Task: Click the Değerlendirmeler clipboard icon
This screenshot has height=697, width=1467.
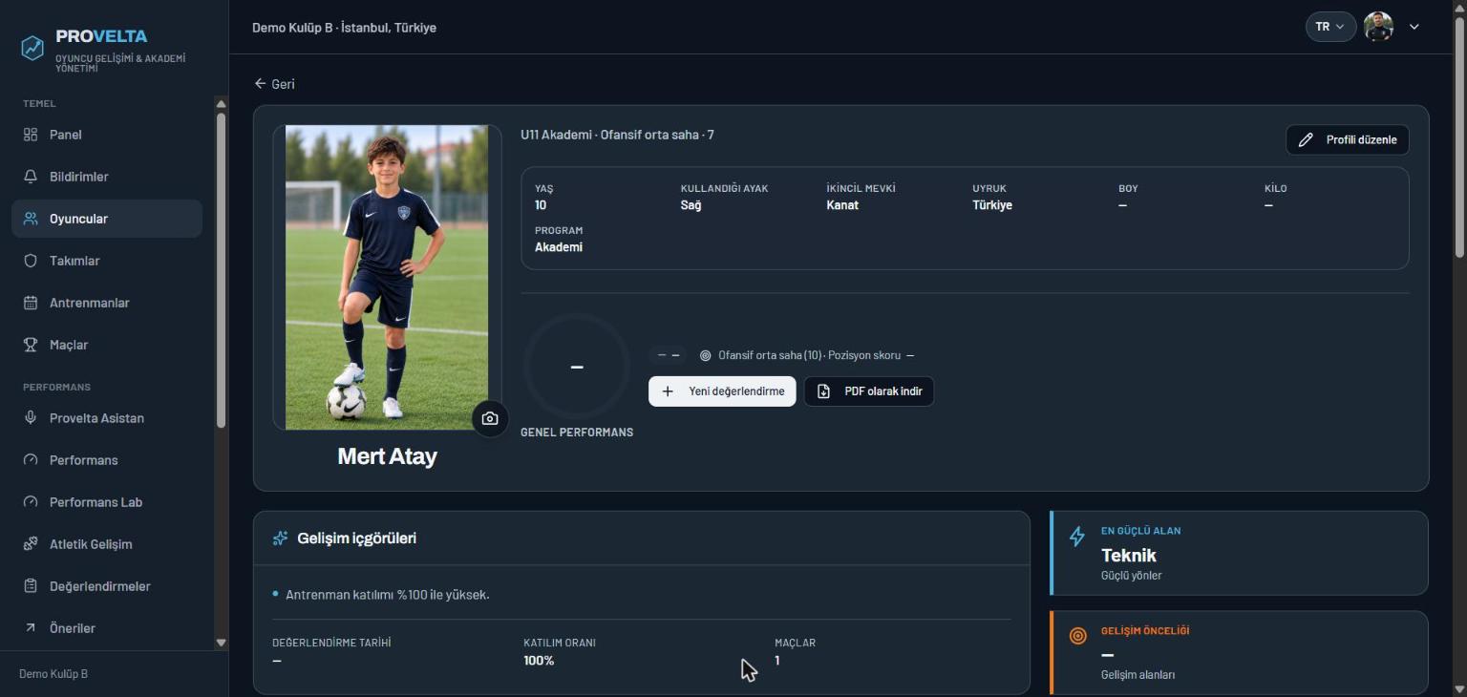Action: (x=31, y=586)
